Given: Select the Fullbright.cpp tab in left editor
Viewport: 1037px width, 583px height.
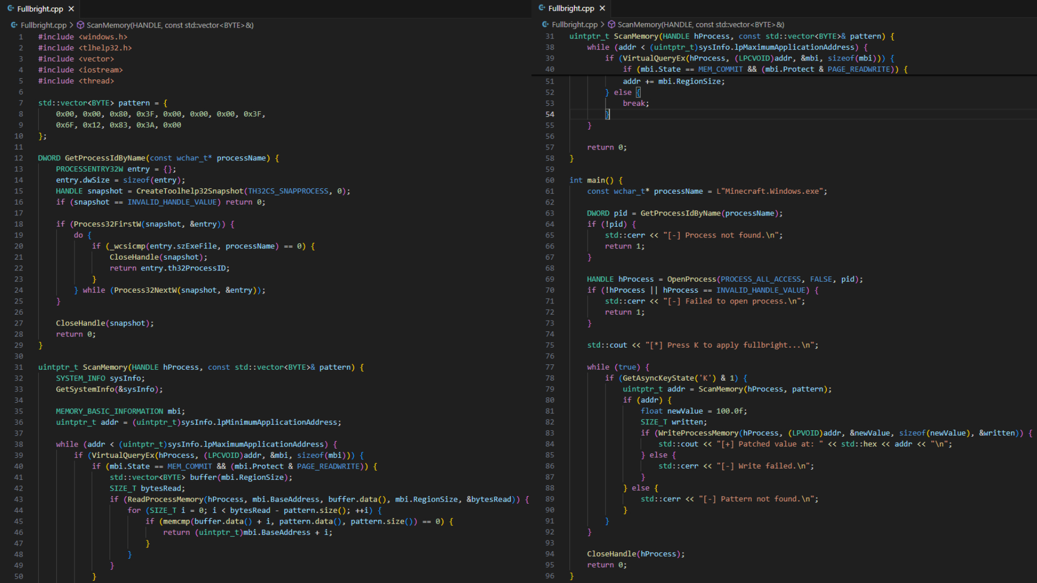Looking at the screenshot, I should point(40,9).
